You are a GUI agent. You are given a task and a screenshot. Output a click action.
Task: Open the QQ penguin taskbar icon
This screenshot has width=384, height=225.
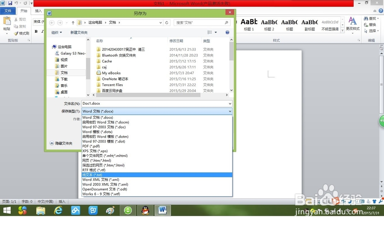(x=146, y=210)
